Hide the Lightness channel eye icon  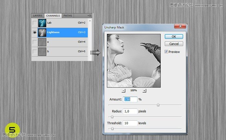pyautogui.click(x=35, y=32)
